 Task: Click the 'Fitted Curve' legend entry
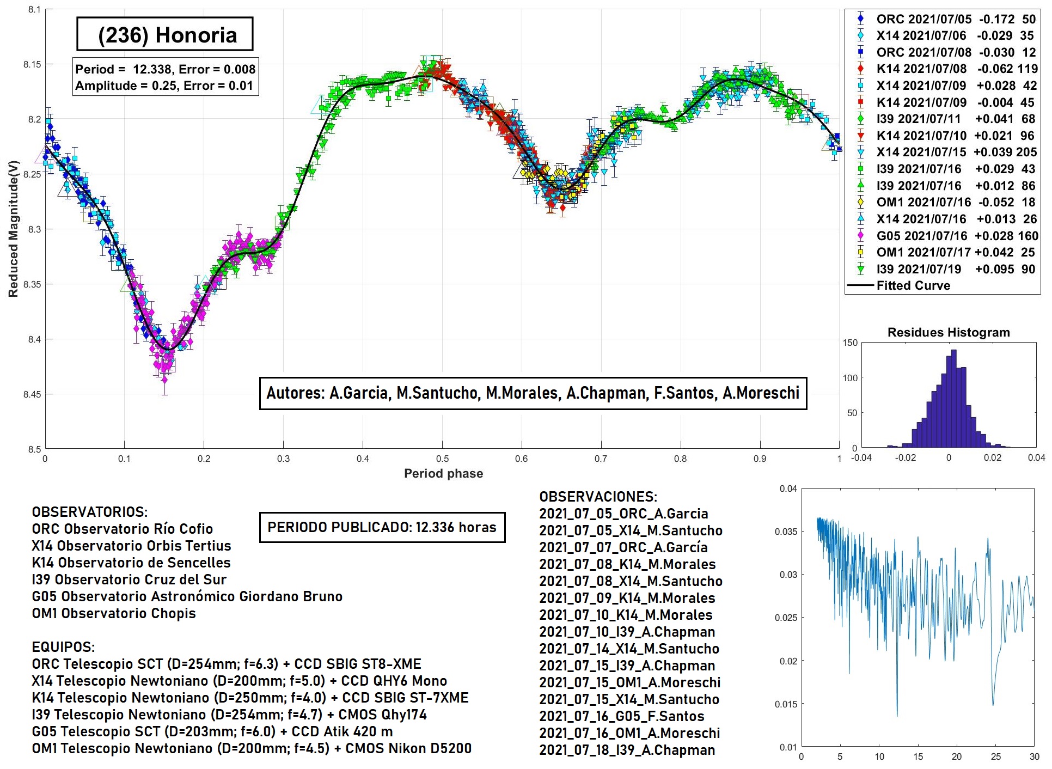point(900,285)
